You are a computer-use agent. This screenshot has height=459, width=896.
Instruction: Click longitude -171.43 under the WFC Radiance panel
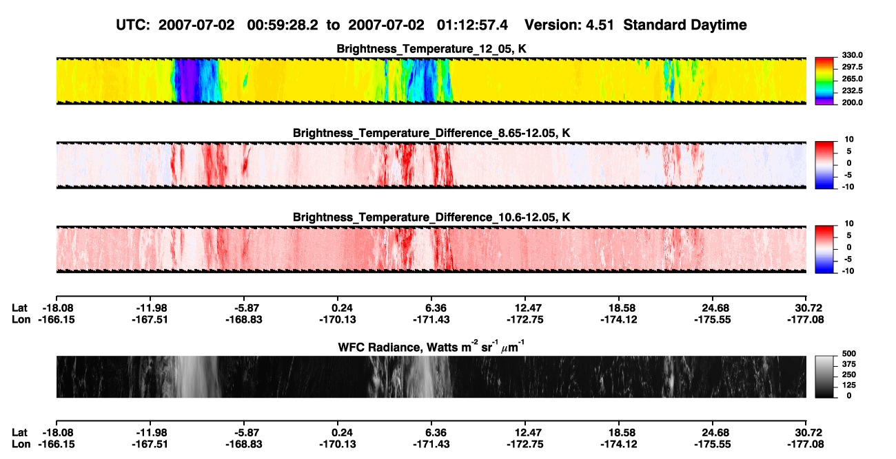tap(431, 444)
